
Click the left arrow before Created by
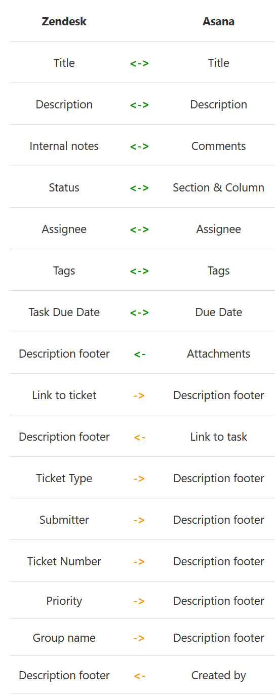(x=139, y=676)
